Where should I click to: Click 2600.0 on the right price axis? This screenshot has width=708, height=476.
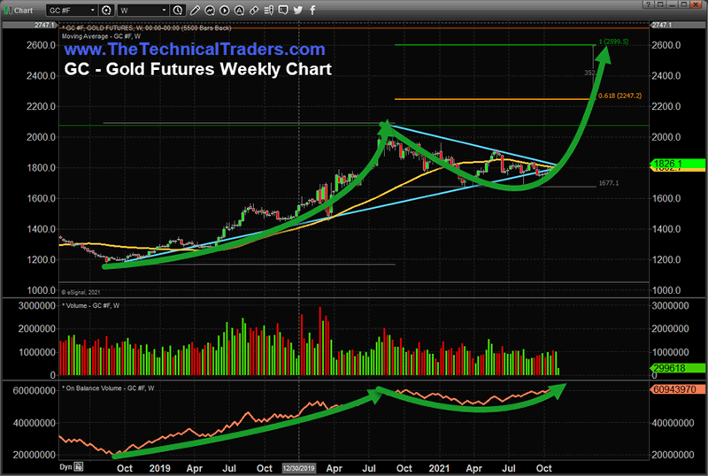coord(666,45)
